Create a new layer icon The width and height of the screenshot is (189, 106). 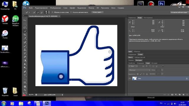pyautogui.click(x=183, y=95)
